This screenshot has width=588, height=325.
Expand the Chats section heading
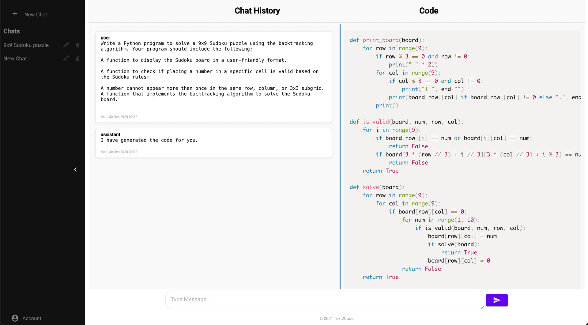[12, 31]
